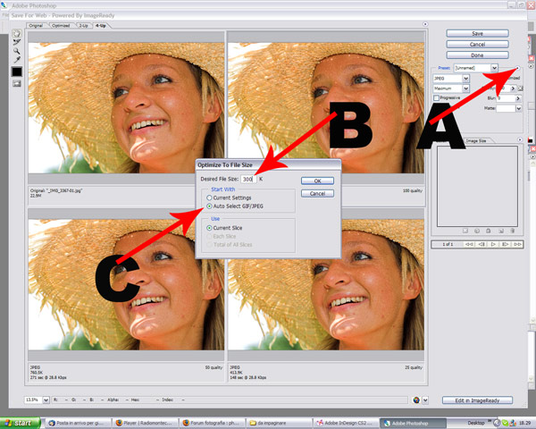Click the preview in browser icon
This screenshot has height=429, width=536.
416,400
